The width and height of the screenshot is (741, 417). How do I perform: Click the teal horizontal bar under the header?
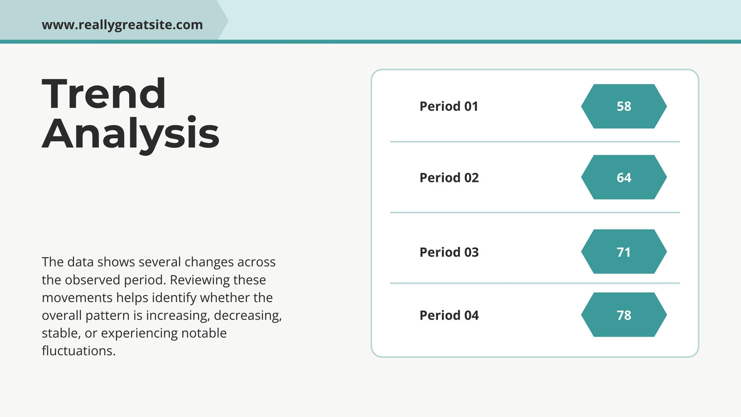(x=370, y=42)
